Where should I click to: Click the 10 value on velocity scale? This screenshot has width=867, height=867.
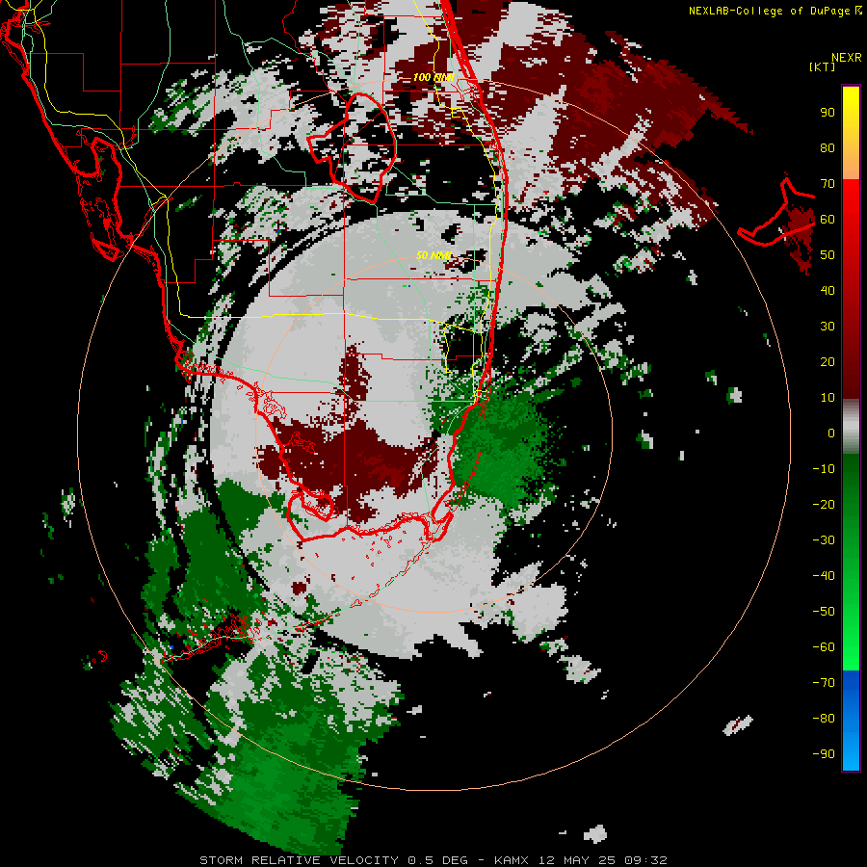(828, 398)
